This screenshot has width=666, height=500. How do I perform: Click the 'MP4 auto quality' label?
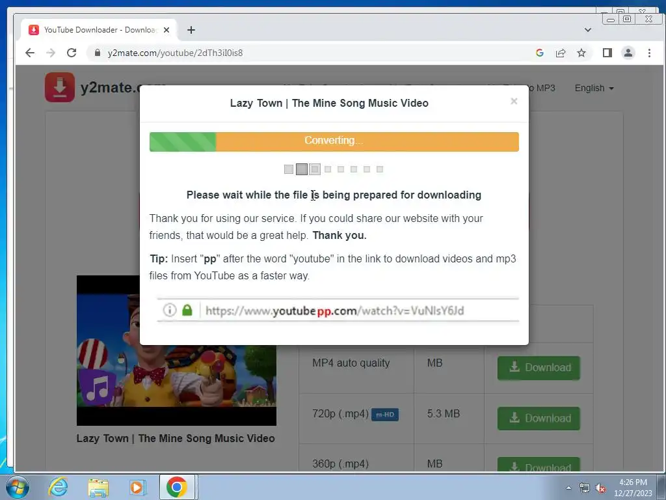tap(351, 363)
